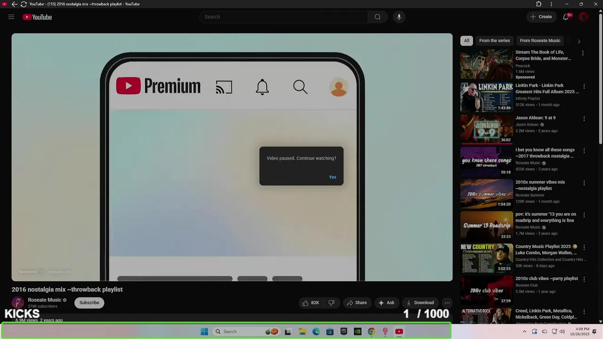Viewport: 603px width, 339px height.
Task: Open the Windows Start button
Action: (x=204, y=331)
